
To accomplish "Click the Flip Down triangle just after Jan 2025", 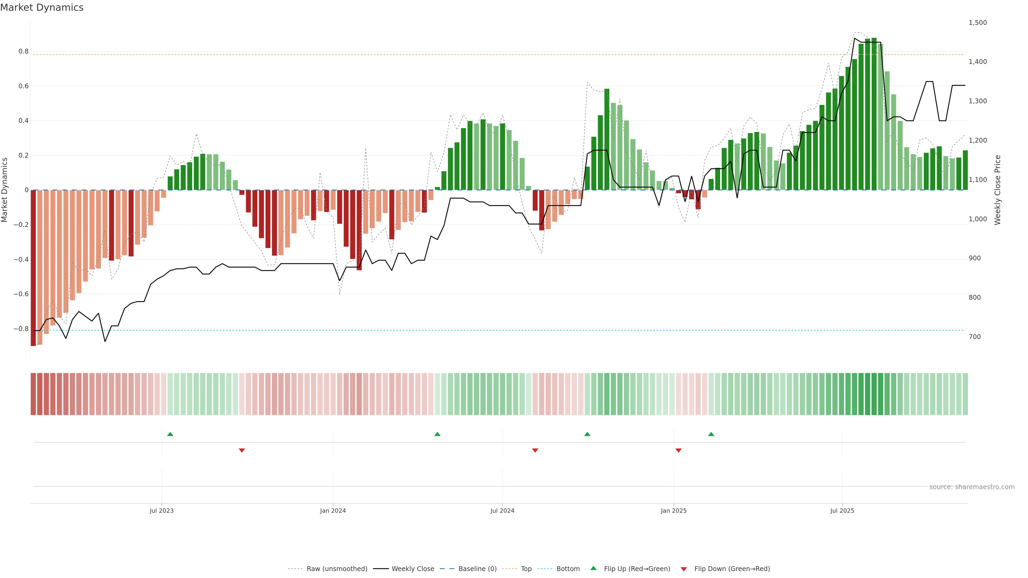I will pyautogui.click(x=678, y=450).
